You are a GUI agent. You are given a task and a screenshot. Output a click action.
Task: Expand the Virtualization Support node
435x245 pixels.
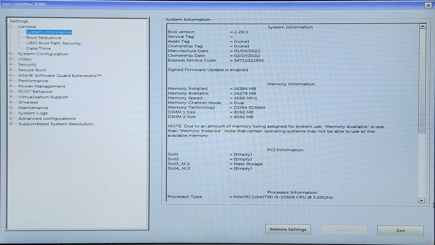[11, 97]
